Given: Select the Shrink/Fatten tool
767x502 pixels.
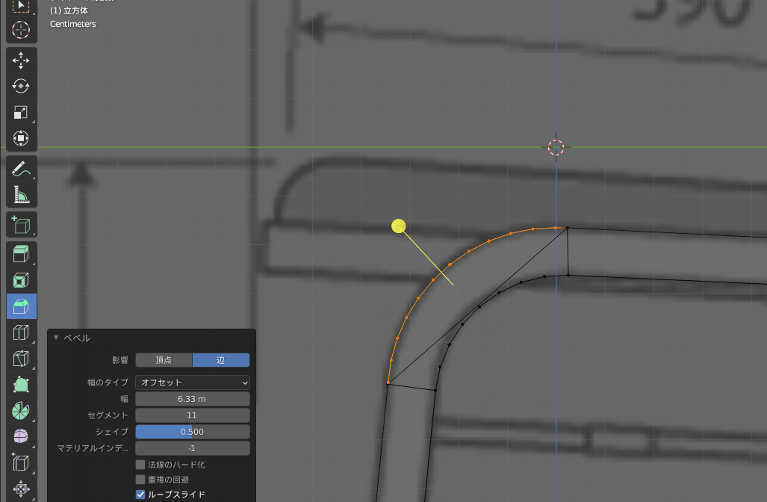Looking at the screenshot, I should pyautogui.click(x=21, y=489).
